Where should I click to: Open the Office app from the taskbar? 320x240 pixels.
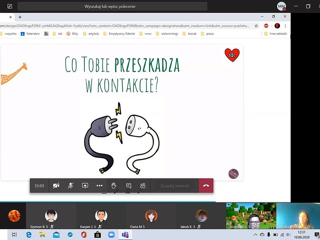pos(84,235)
